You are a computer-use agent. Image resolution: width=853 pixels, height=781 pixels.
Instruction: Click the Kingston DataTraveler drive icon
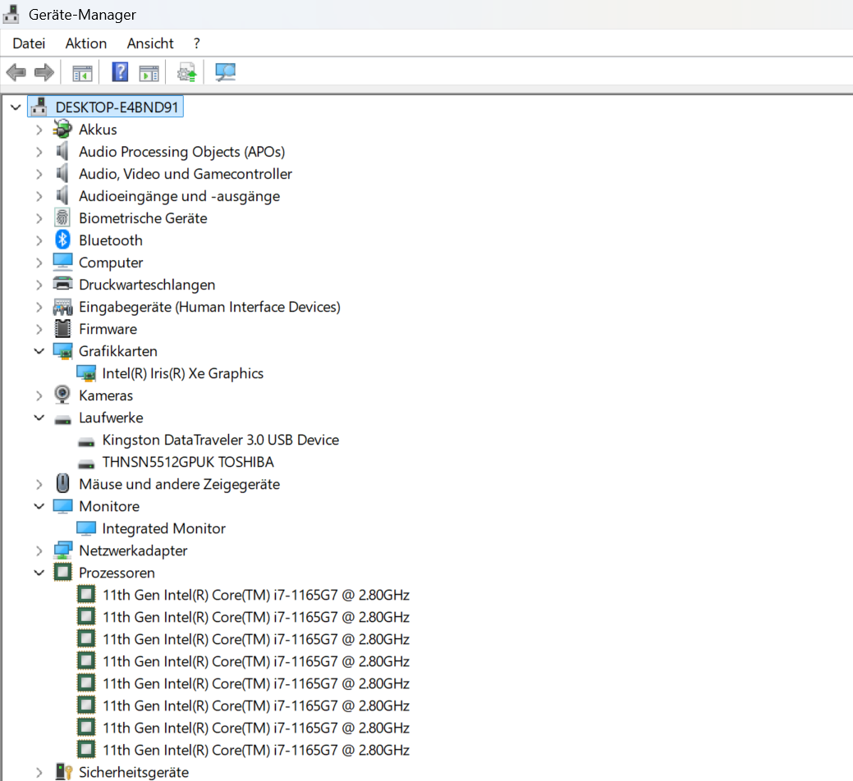pos(86,441)
